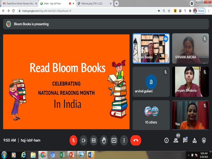Turn on closed captions
The height and width of the screenshot is (159, 212).
[94, 140]
